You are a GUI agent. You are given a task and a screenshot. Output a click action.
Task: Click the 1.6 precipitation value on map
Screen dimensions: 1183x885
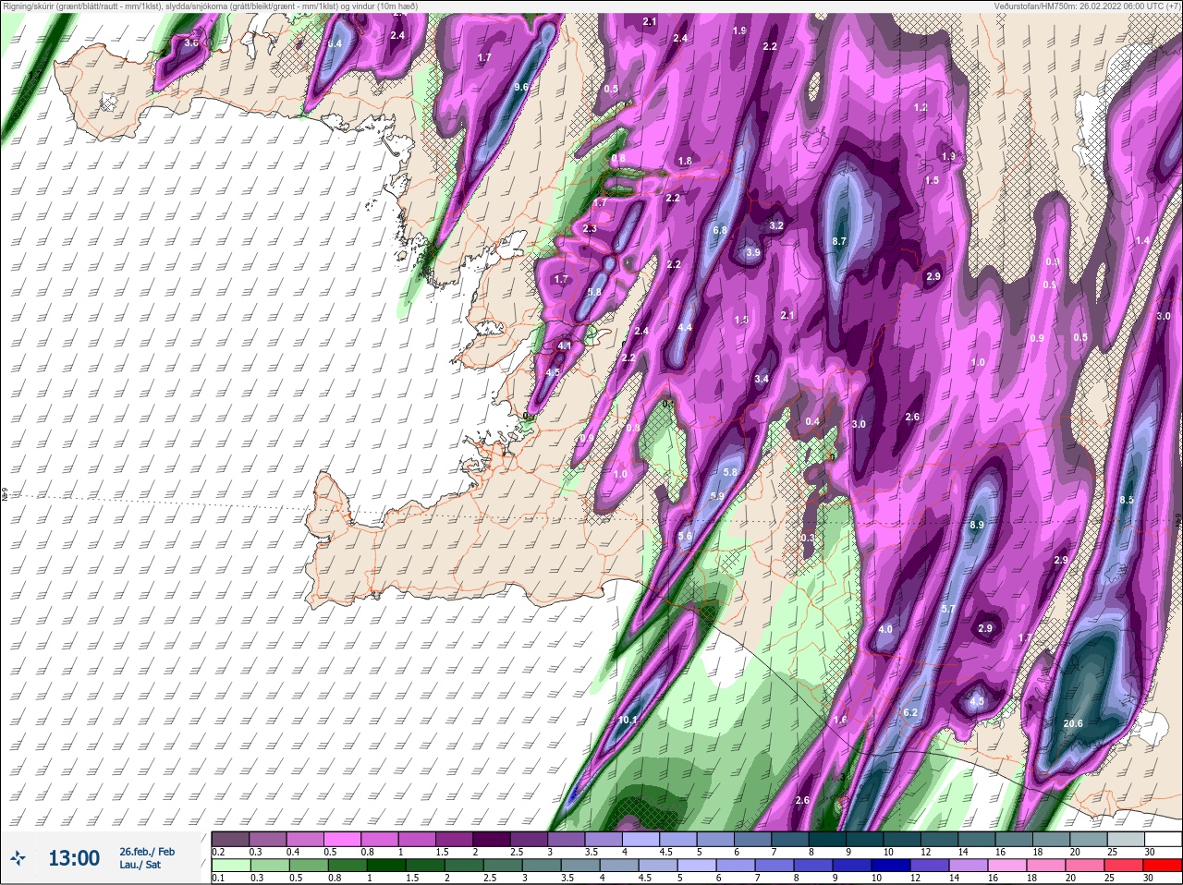[x=840, y=720]
